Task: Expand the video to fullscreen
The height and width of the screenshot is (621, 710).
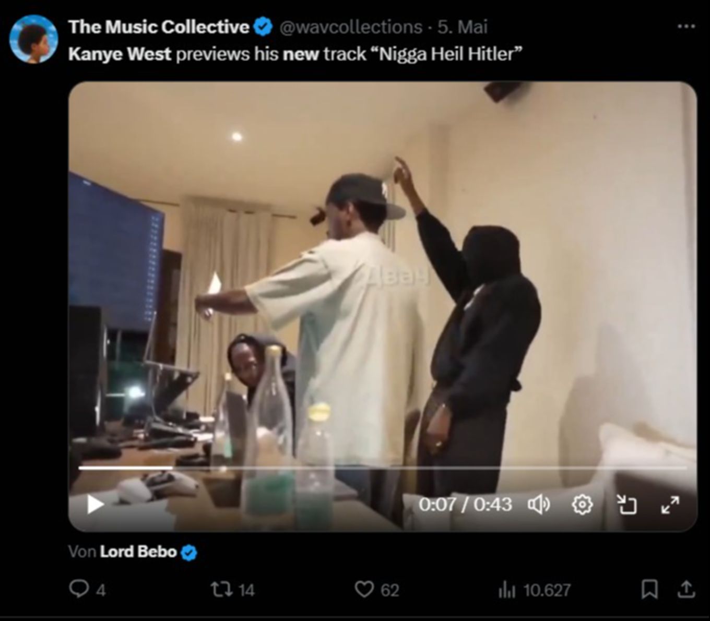Action: click(x=670, y=504)
